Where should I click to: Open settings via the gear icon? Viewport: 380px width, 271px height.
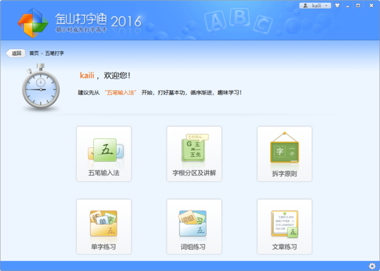[372, 265]
